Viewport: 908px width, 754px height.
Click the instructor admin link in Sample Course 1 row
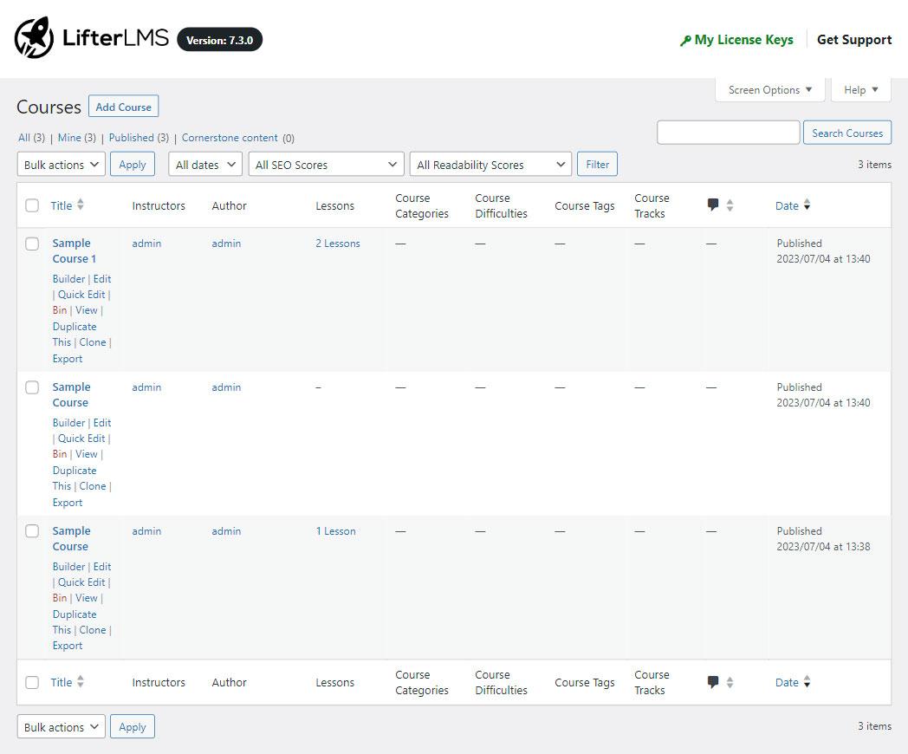pyautogui.click(x=146, y=244)
